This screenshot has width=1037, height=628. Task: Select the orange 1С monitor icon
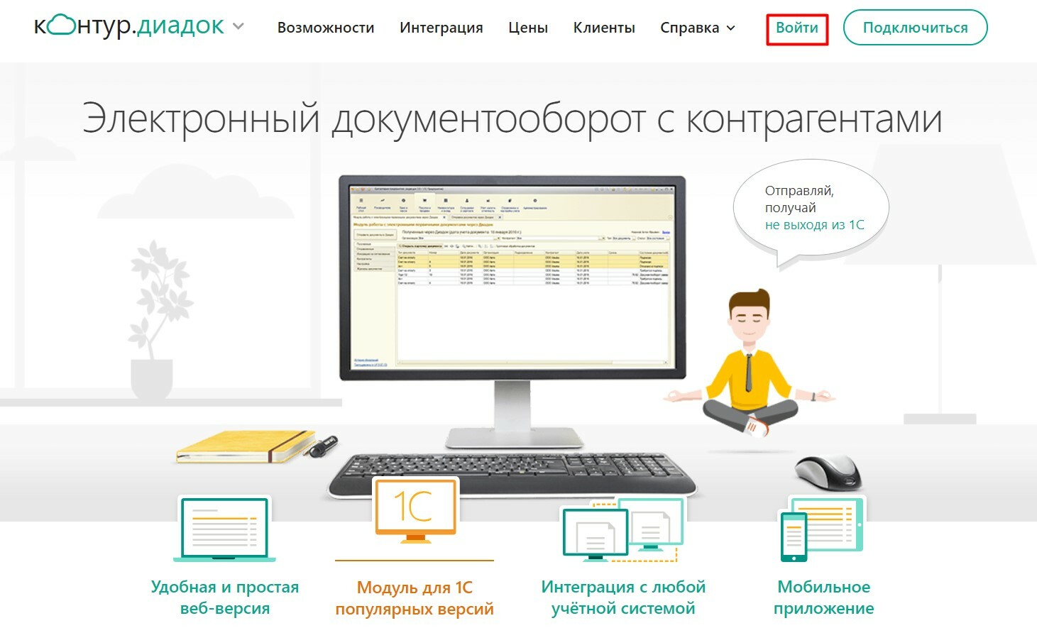coord(415,509)
